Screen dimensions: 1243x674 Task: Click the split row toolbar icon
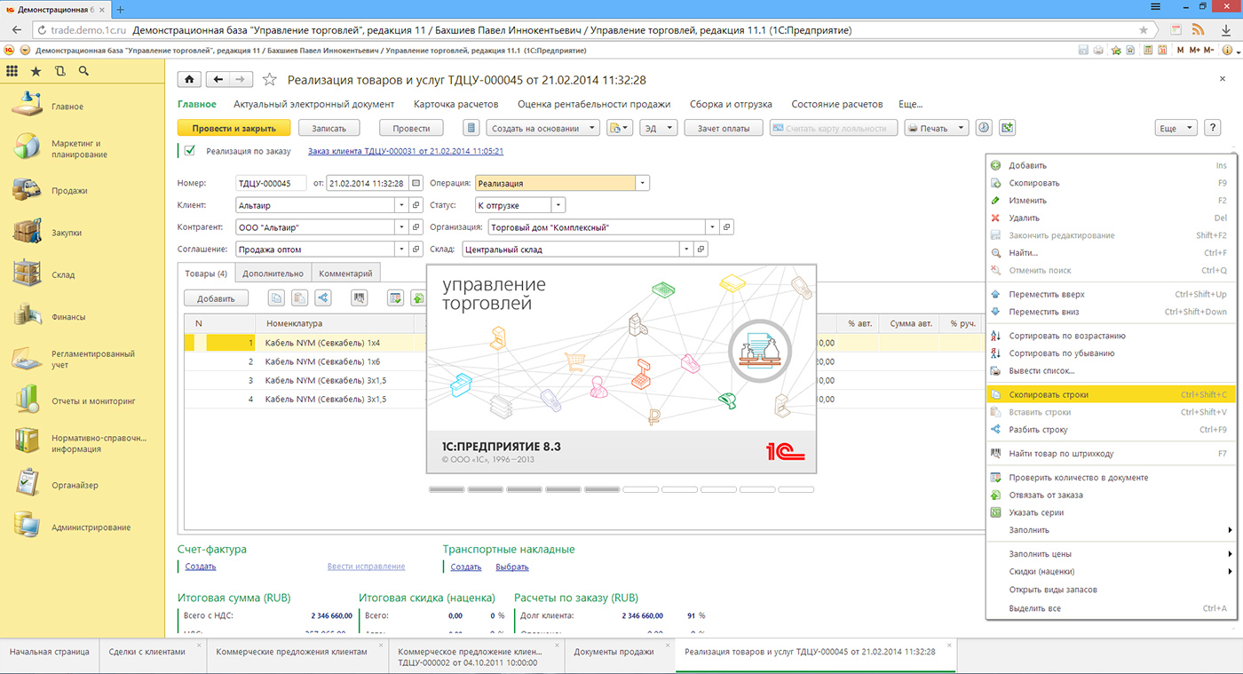click(323, 298)
